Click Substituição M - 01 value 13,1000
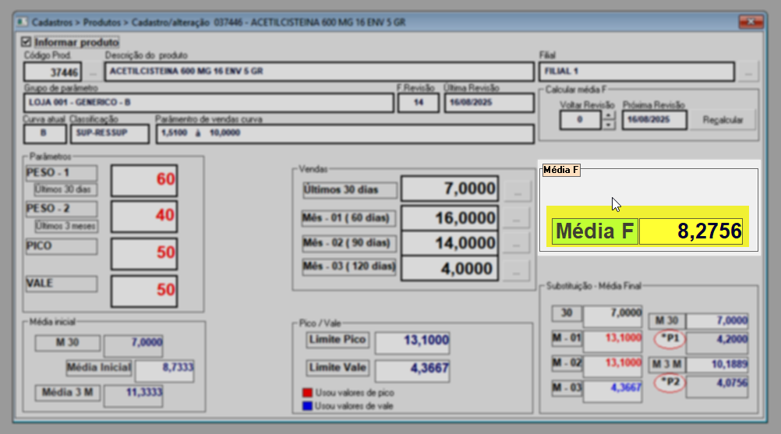 point(613,341)
